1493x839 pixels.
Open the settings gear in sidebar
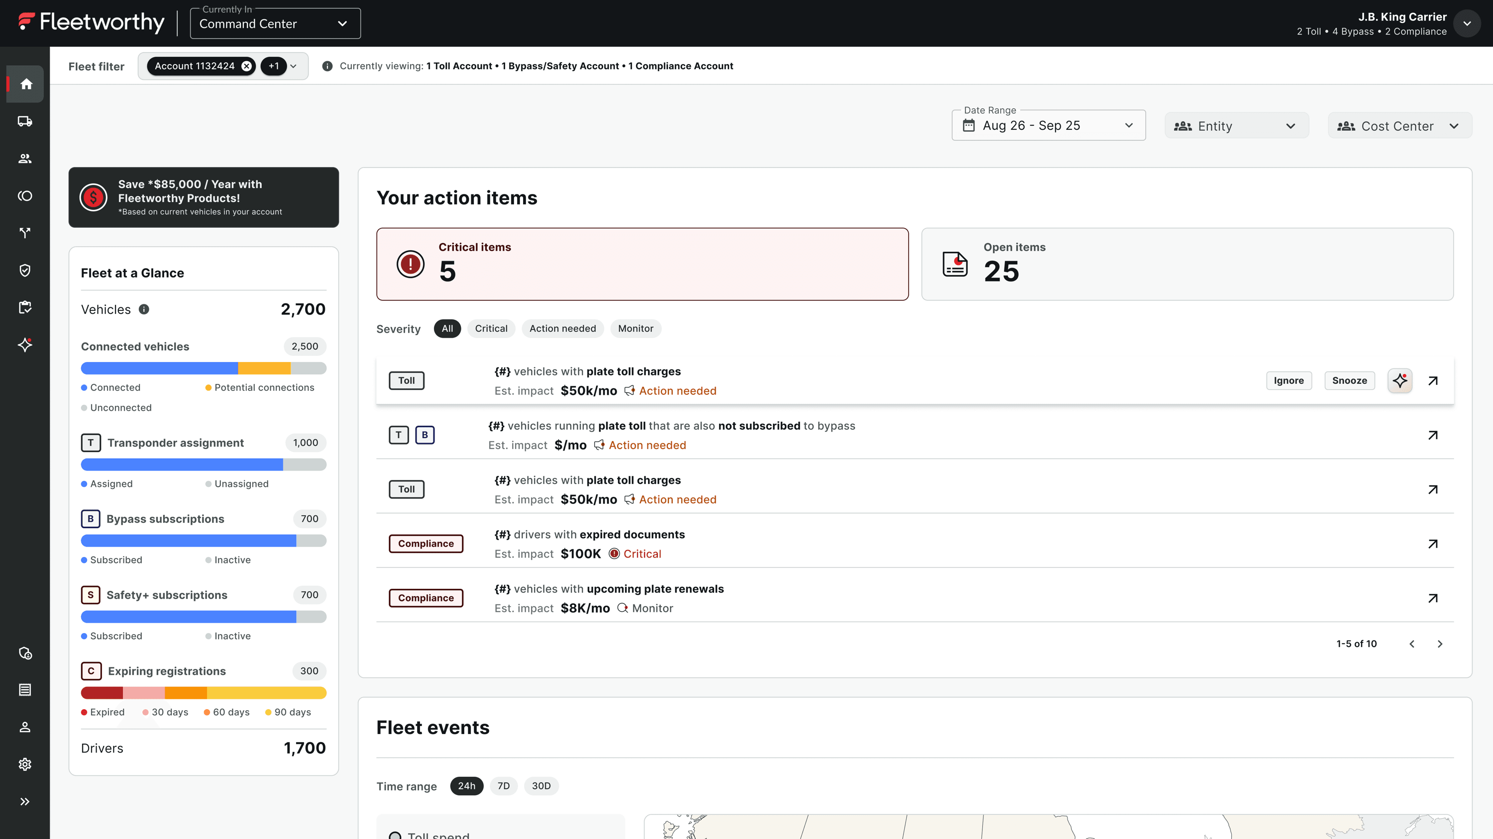click(25, 764)
